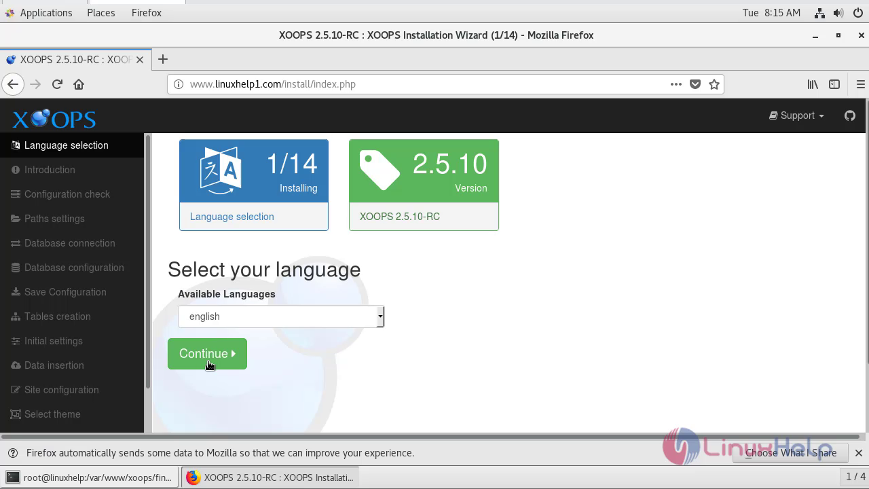Open Firefox Library icon
This screenshot has height=489, width=869.
coord(813,84)
